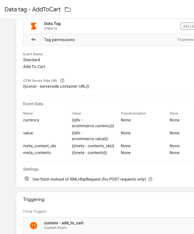194x234 pixels.
Task: Click the Add To Cart event name value
Action: pos(34,67)
